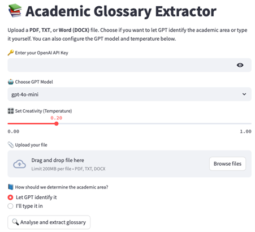255x232 pixels.
Task: Click the control knobs icon by Set Creativity
Action: tap(11, 111)
